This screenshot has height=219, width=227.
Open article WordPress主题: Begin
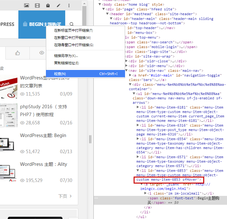pos(43,135)
